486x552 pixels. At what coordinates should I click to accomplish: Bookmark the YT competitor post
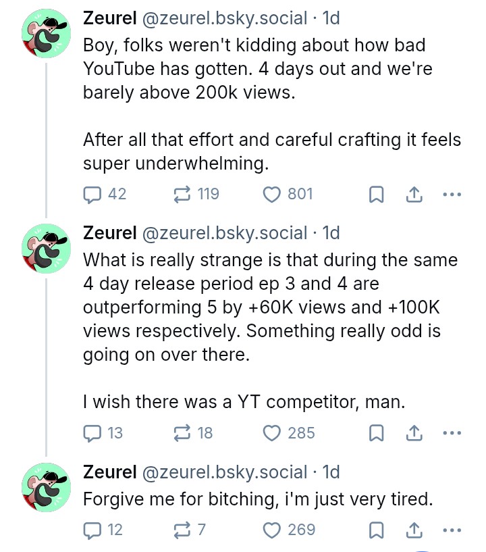(377, 434)
